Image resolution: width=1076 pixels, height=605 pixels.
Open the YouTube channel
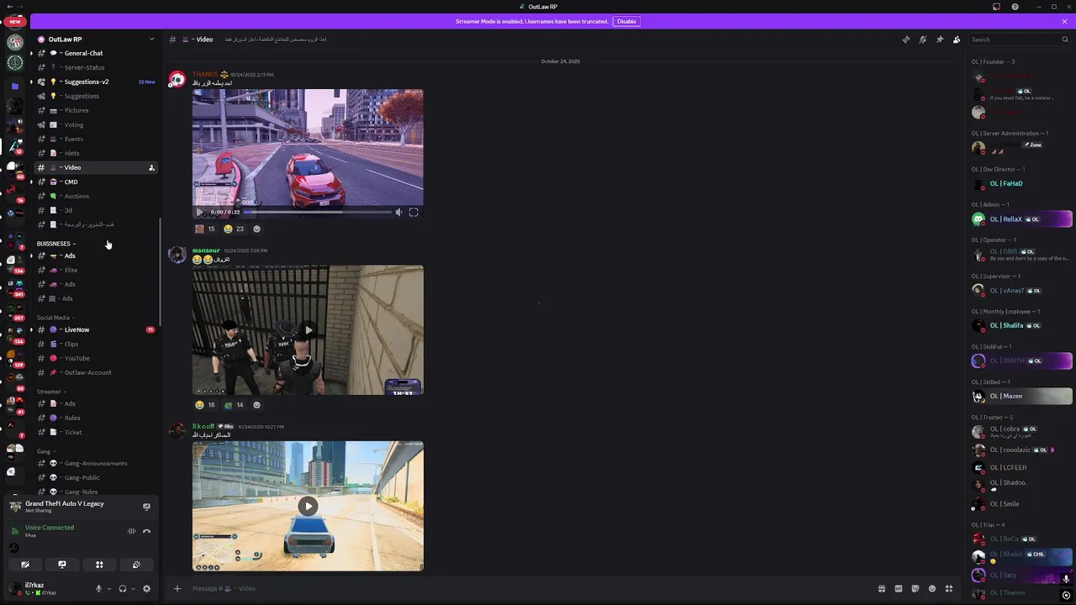point(94,358)
